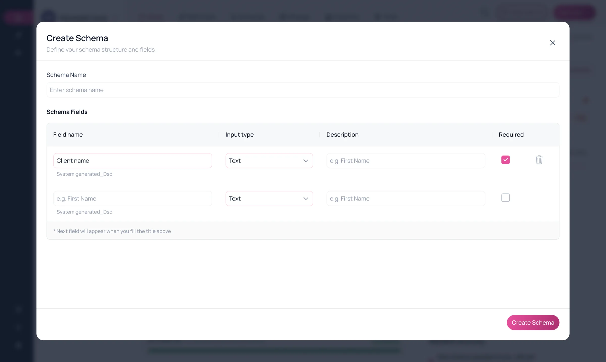Click the empty Field name input in second row
The height and width of the screenshot is (362, 606).
133,199
